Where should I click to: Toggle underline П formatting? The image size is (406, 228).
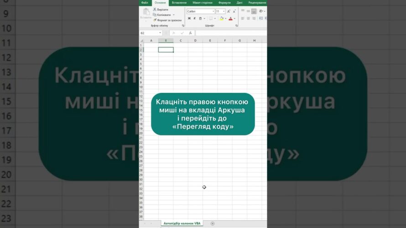(200, 18)
